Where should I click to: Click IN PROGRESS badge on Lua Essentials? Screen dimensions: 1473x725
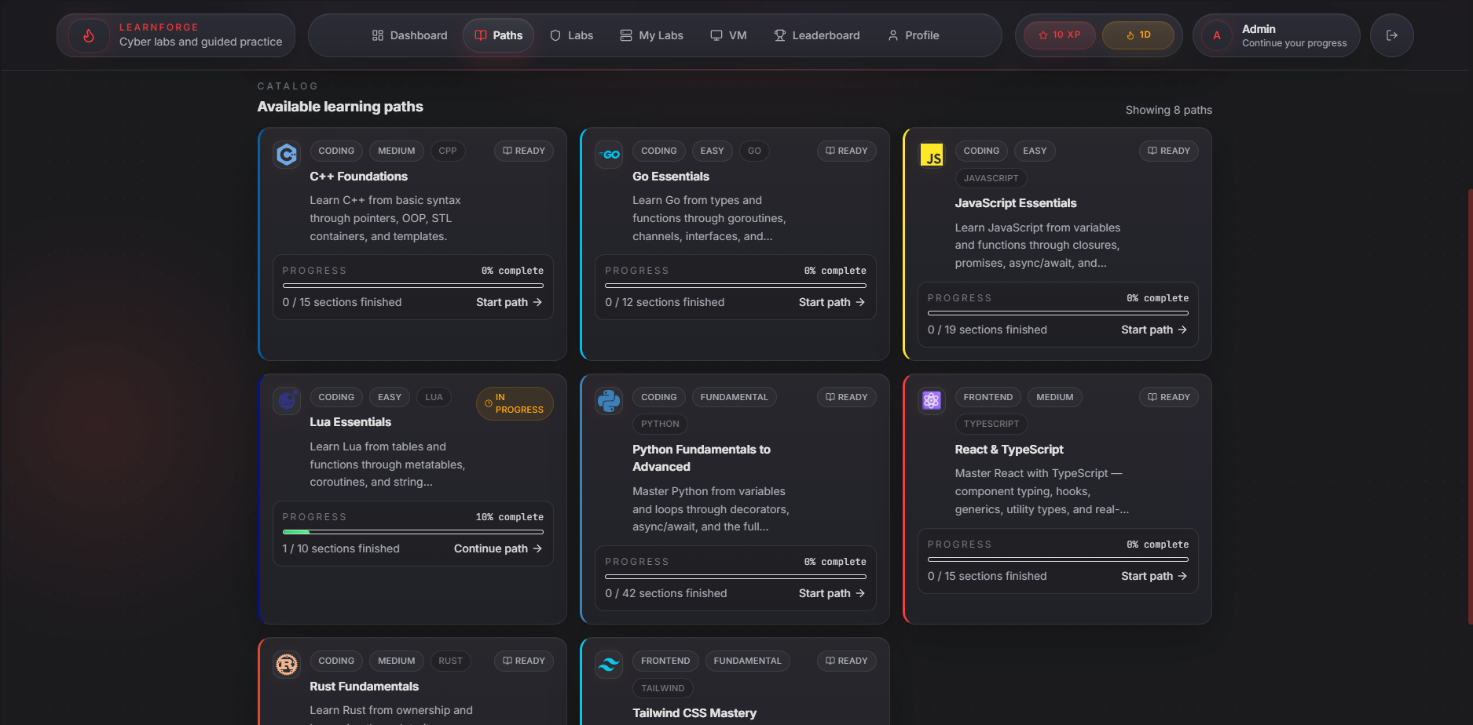[515, 403]
